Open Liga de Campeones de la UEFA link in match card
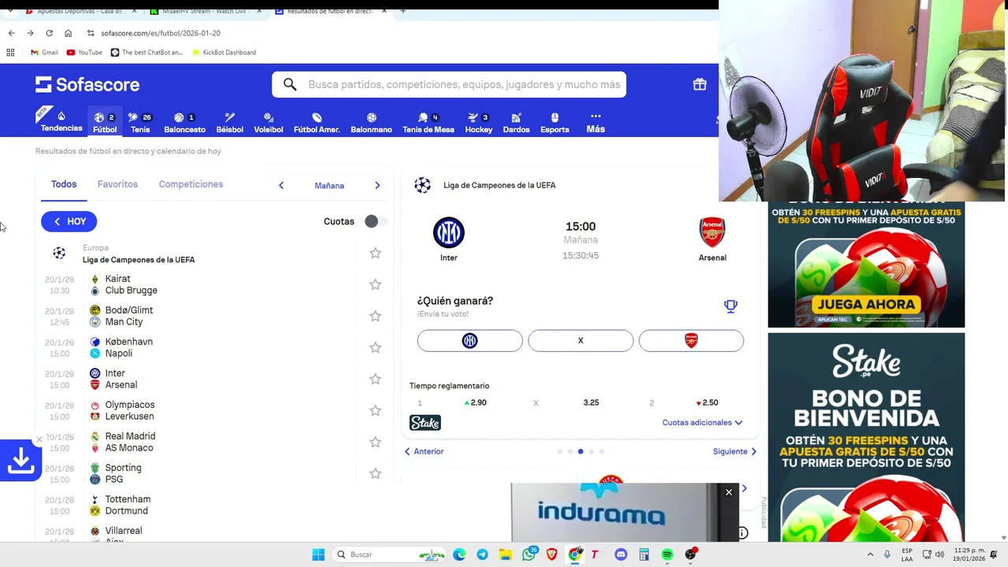Screen dimensions: 1008x567 pyautogui.click(x=499, y=185)
